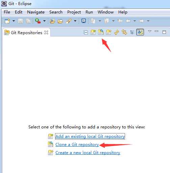Open the Run menu
The image size is (170, 173).
click(x=89, y=12)
